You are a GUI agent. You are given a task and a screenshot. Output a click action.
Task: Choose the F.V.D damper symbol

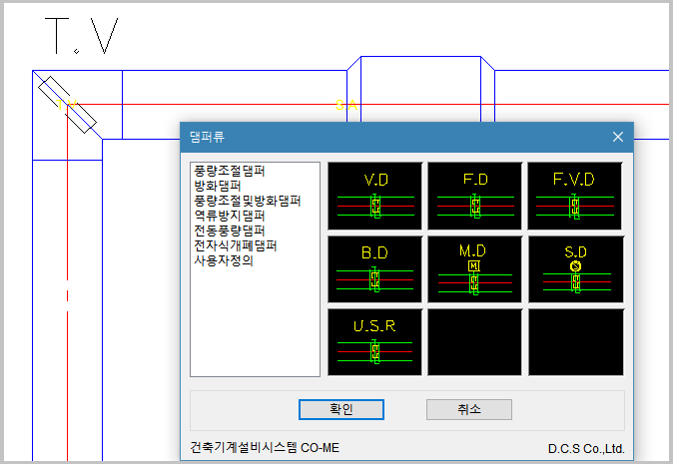click(575, 196)
